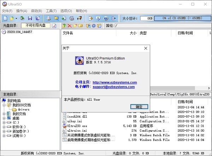Open the dropdown arrow beside Open icon
The height and width of the screenshot is (156, 212).
click(x=16, y=18)
